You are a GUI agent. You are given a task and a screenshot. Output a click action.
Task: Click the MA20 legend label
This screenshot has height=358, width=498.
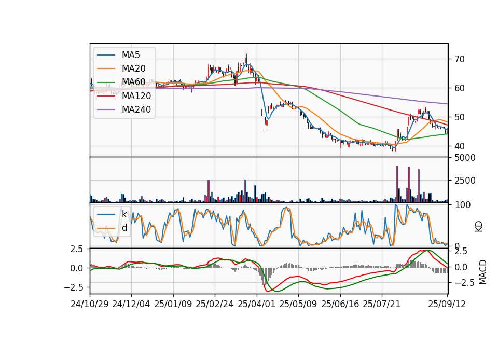pyautogui.click(x=133, y=68)
